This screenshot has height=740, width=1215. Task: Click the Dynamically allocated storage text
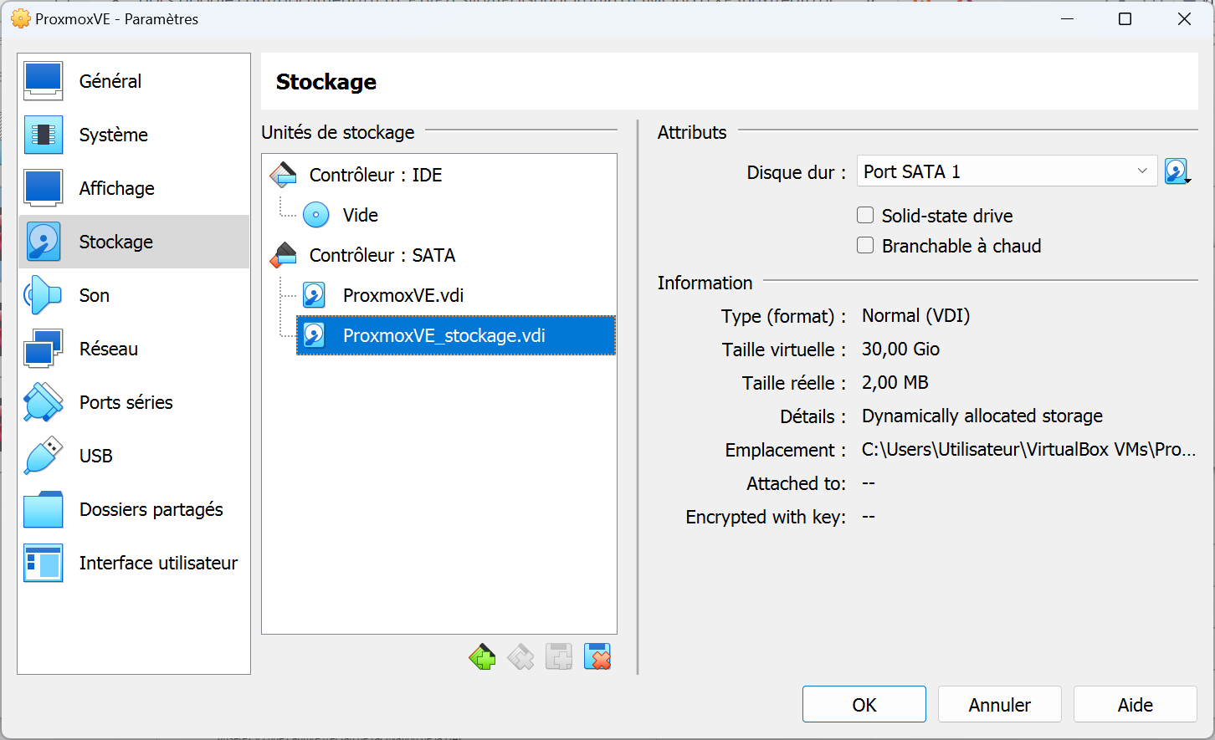[x=982, y=416]
